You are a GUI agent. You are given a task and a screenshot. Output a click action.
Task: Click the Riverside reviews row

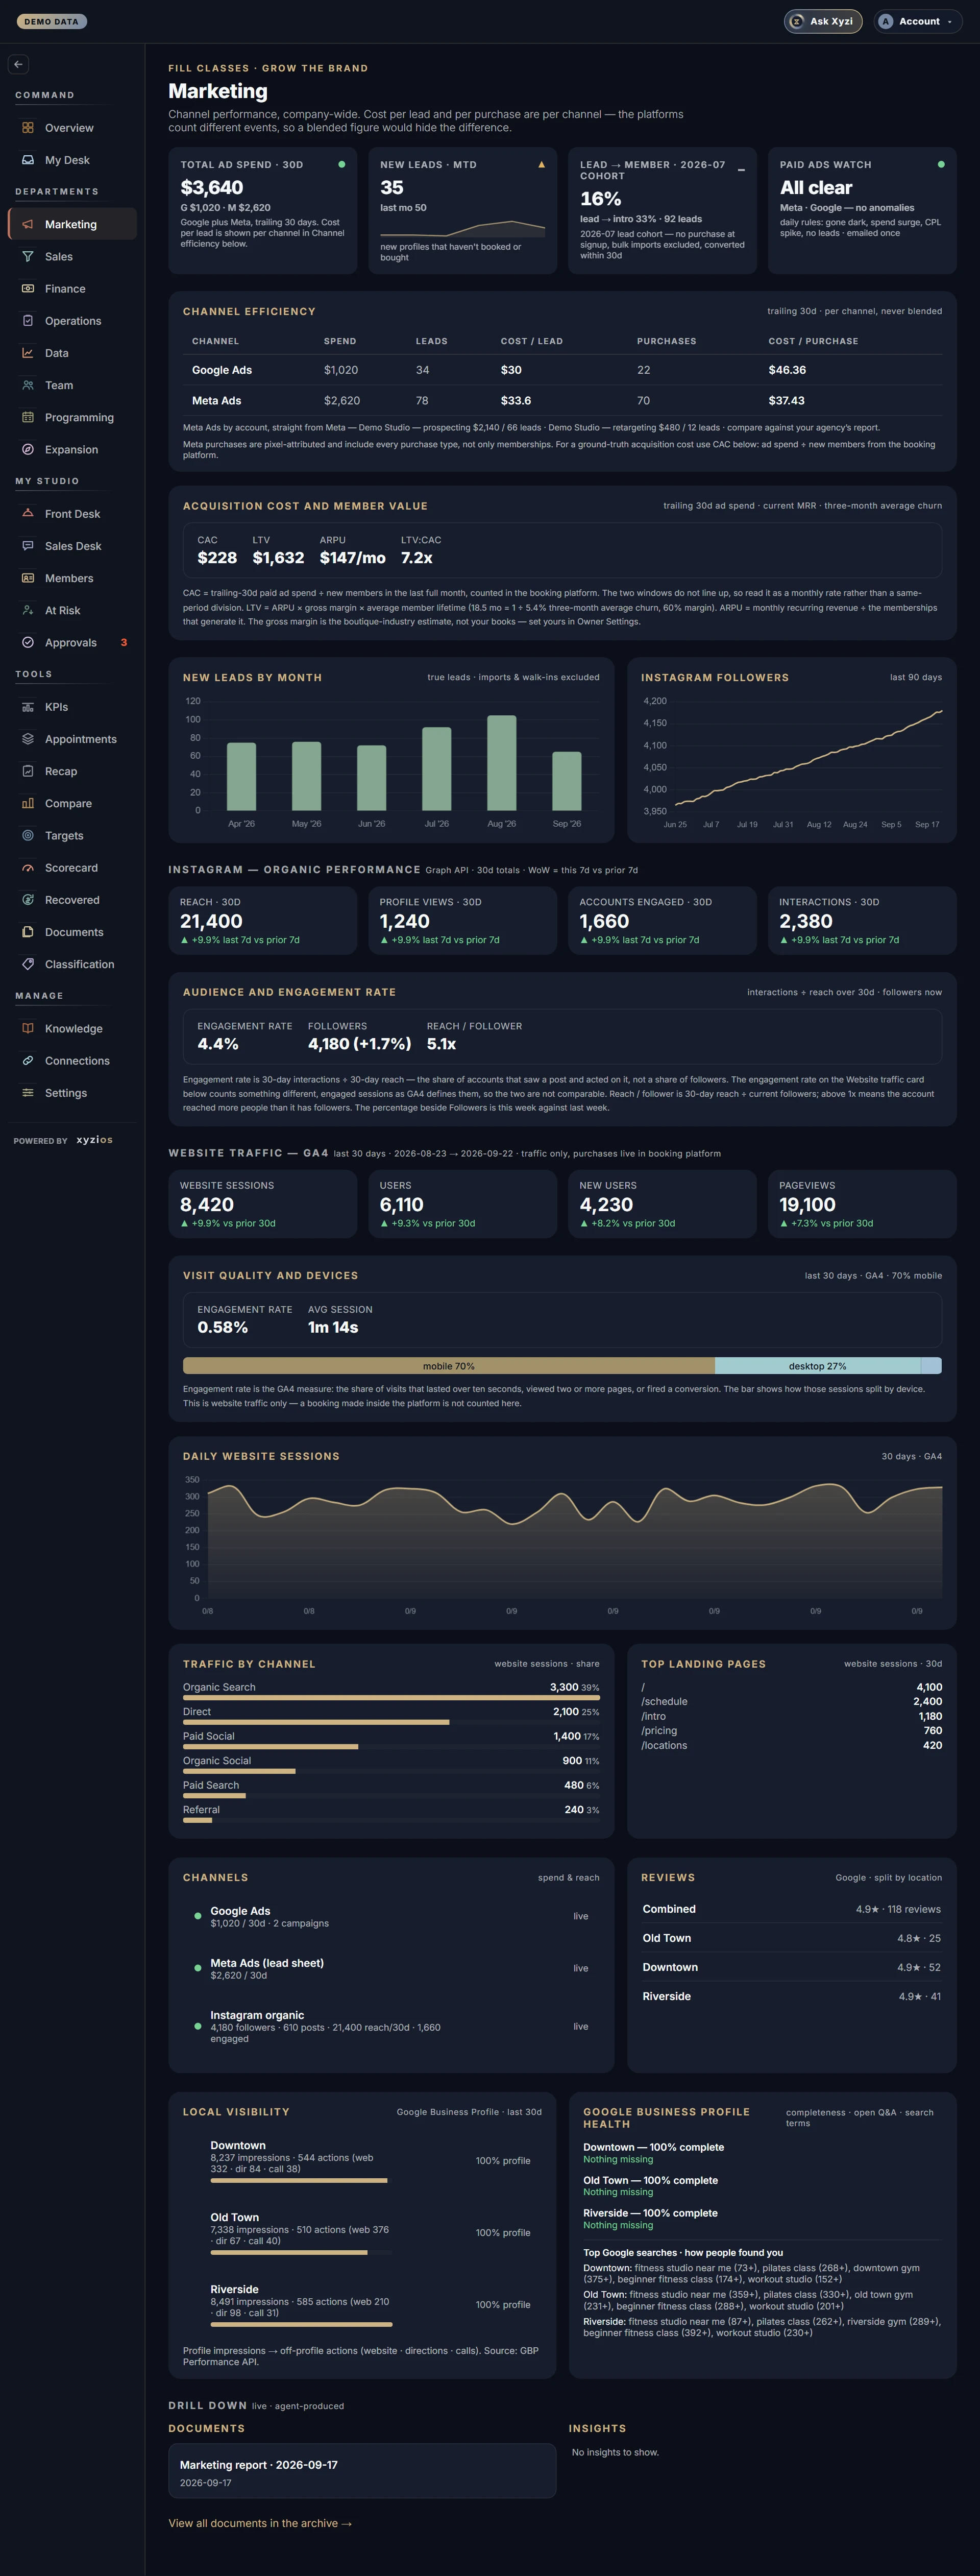[x=791, y=1996]
